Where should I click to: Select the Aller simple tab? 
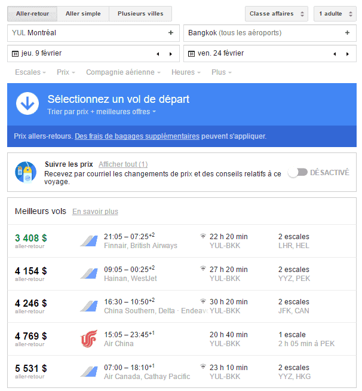[83, 14]
